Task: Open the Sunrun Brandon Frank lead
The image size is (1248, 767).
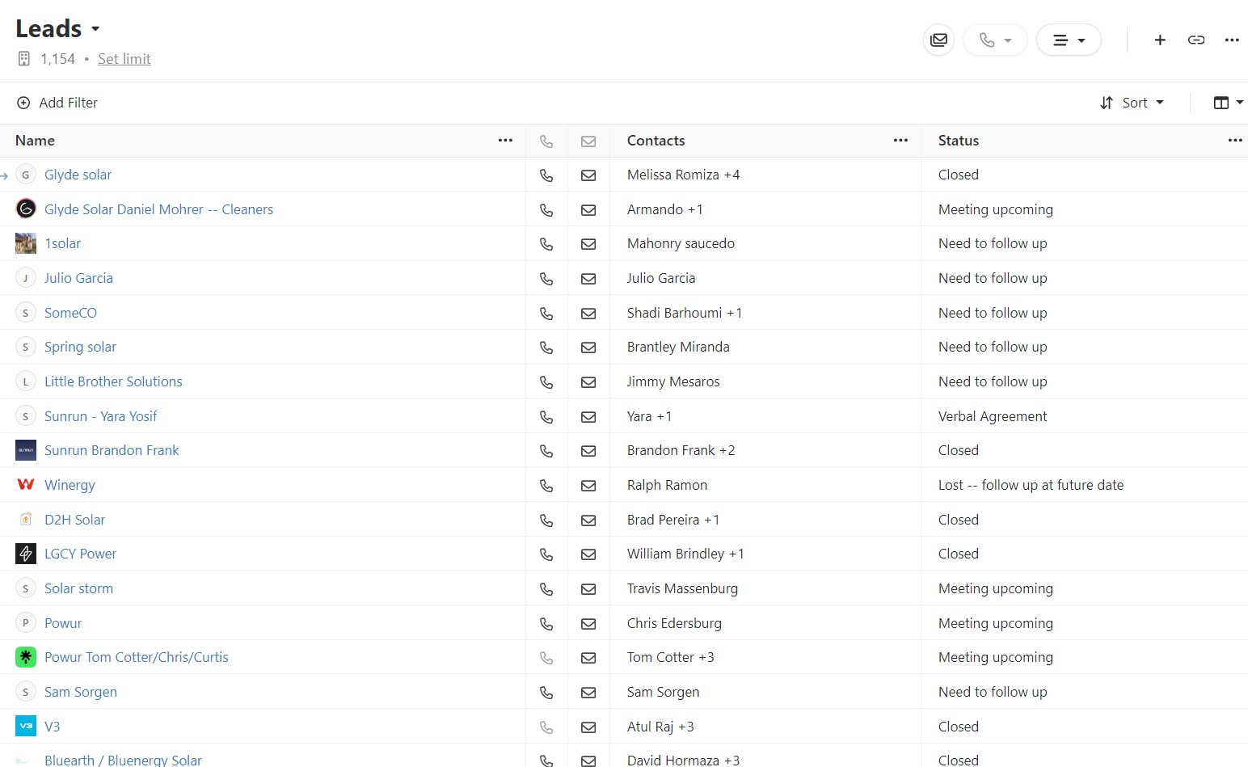Action: [112, 450]
